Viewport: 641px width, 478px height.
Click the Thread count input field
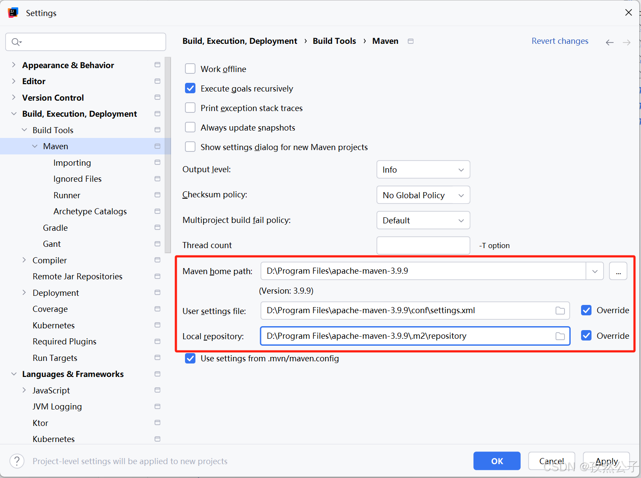[x=423, y=246]
